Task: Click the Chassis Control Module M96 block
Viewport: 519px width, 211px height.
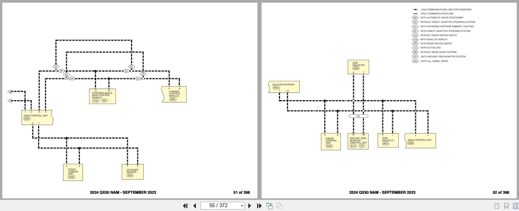Action: (174, 94)
